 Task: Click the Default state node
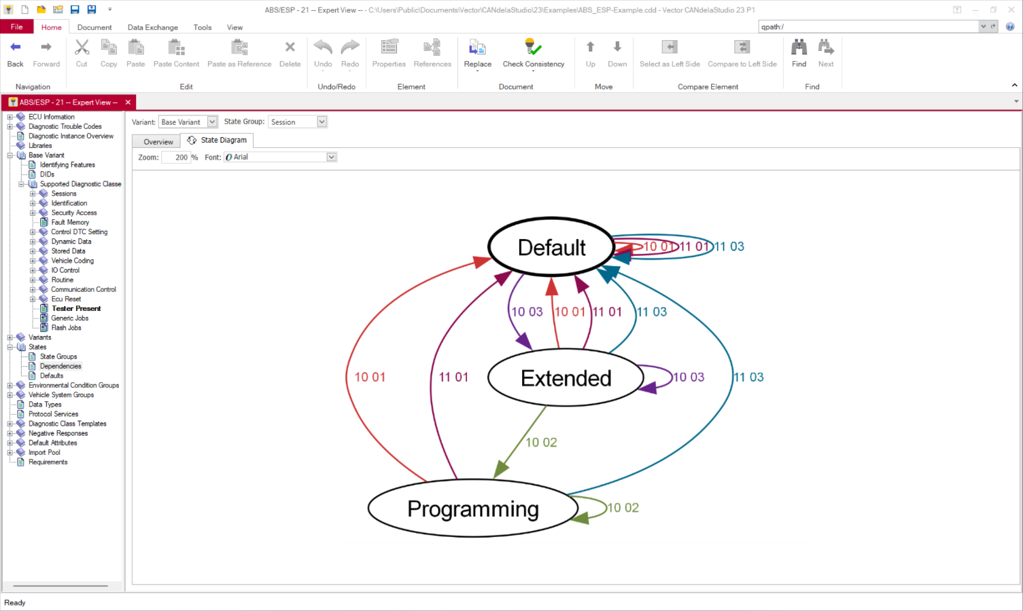[551, 247]
